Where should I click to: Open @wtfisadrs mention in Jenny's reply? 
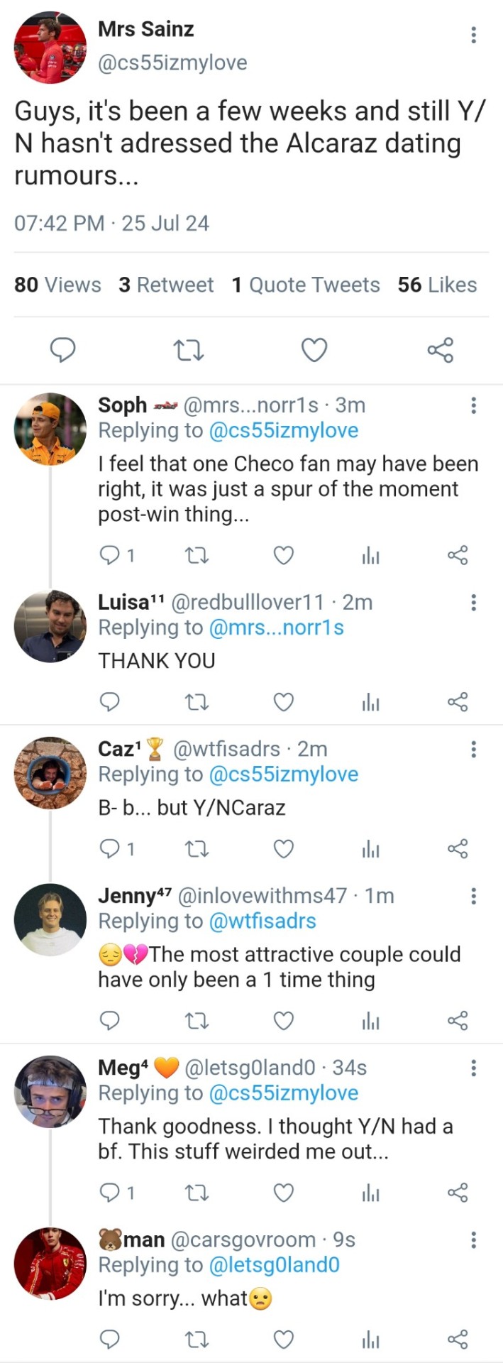pos(262,921)
